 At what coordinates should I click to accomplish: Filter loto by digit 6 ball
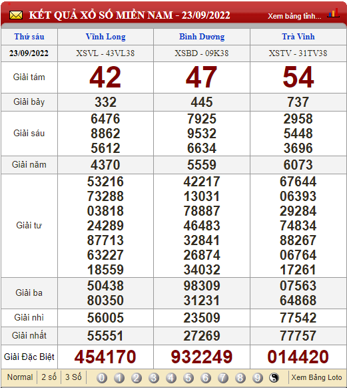click(206, 378)
